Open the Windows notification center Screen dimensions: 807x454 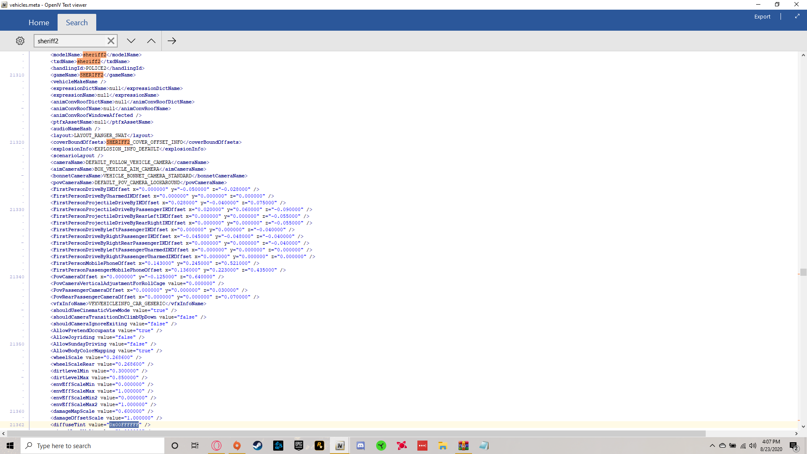[x=794, y=446]
